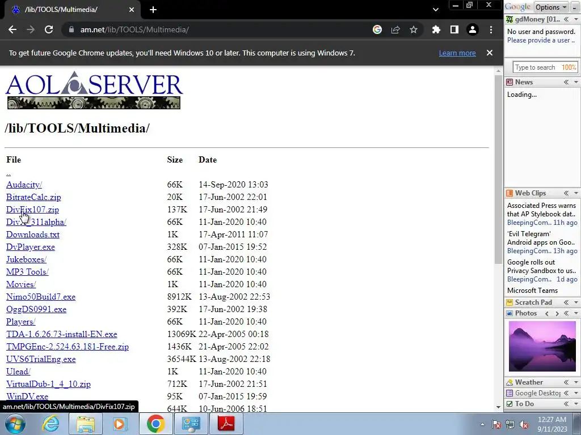
Task: Open the Chrome extensions puzzle icon
Action: 436,29
